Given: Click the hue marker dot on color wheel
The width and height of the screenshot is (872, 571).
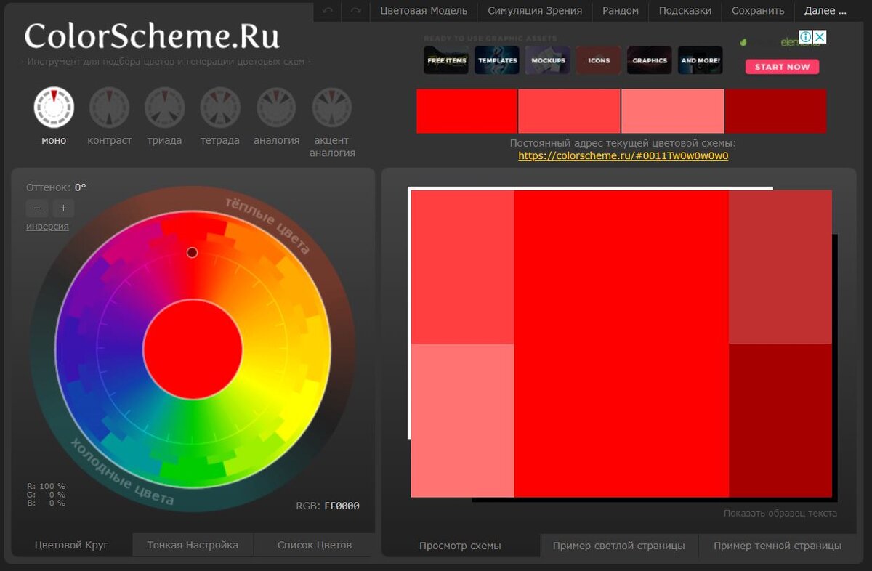Looking at the screenshot, I should tap(192, 252).
